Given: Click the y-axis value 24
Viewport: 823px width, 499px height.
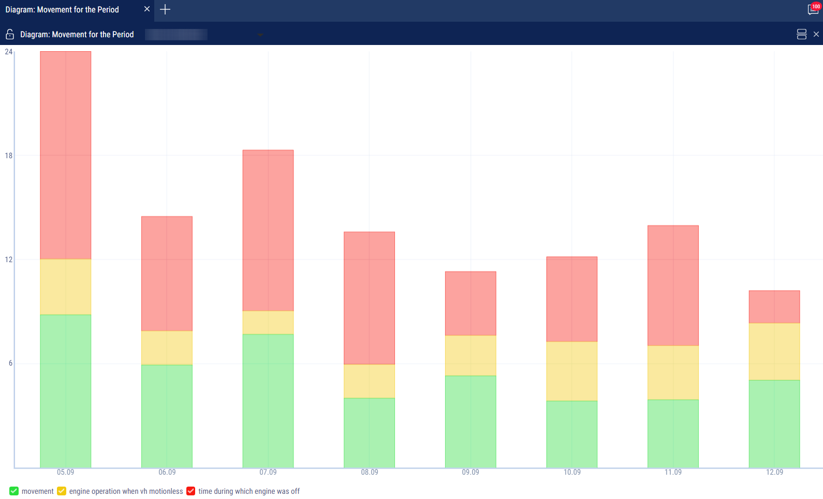Looking at the screenshot, I should (x=8, y=52).
